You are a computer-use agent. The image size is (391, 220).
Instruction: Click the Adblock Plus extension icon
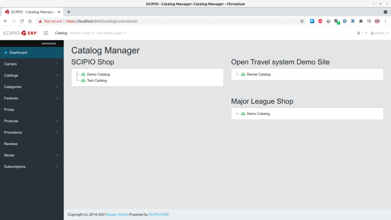[320, 21]
